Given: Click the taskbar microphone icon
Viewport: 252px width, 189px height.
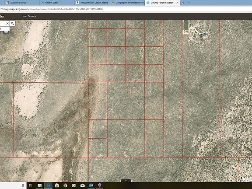Looking at the screenshot, I should (23, 185).
